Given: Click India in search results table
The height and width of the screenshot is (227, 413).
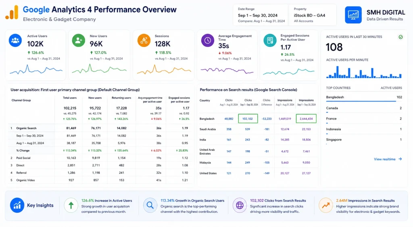Looking at the screenshot, I should pyautogui.click(x=202, y=140).
